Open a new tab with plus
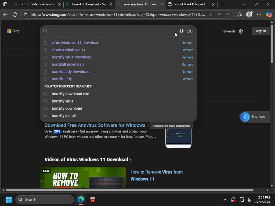 pos(222,4)
